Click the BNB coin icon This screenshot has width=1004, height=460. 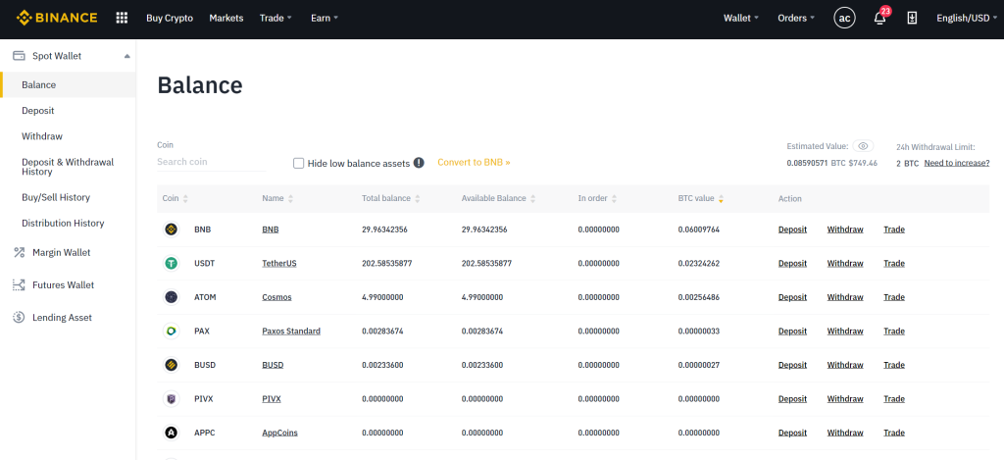point(171,230)
